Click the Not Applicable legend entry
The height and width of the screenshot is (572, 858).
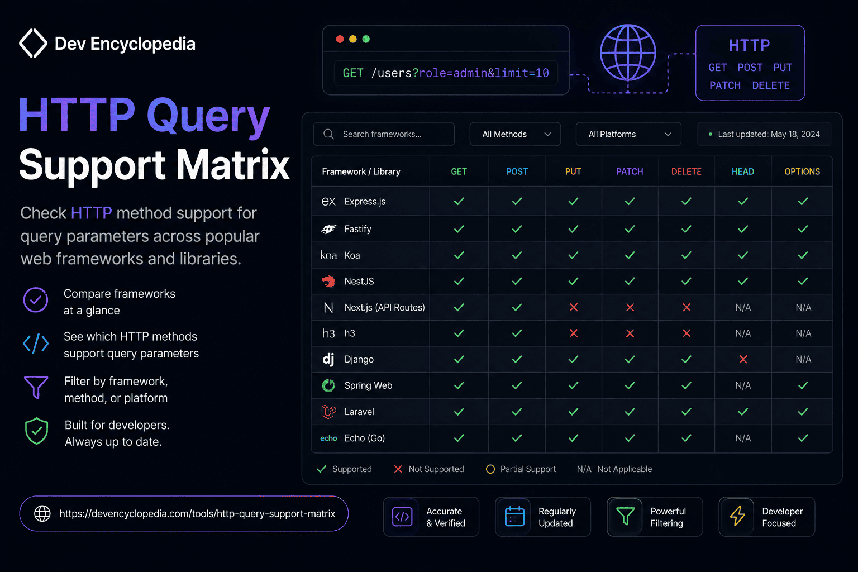pos(614,469)
